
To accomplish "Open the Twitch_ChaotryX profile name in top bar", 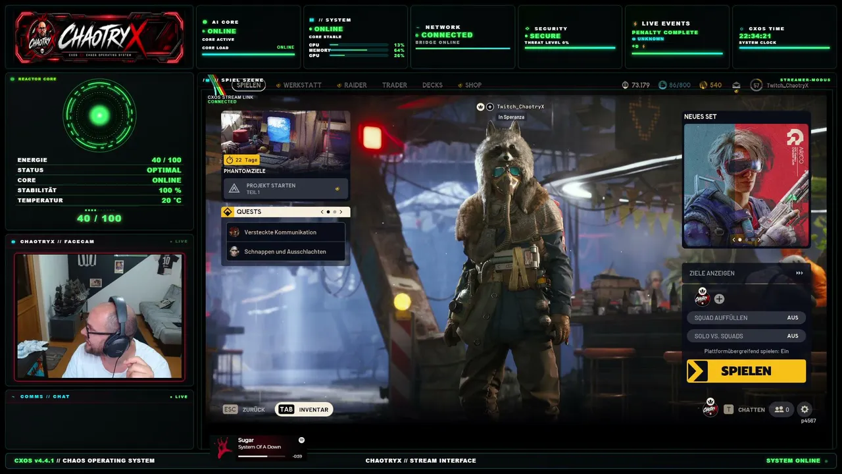I will click(x=787, y=86).
